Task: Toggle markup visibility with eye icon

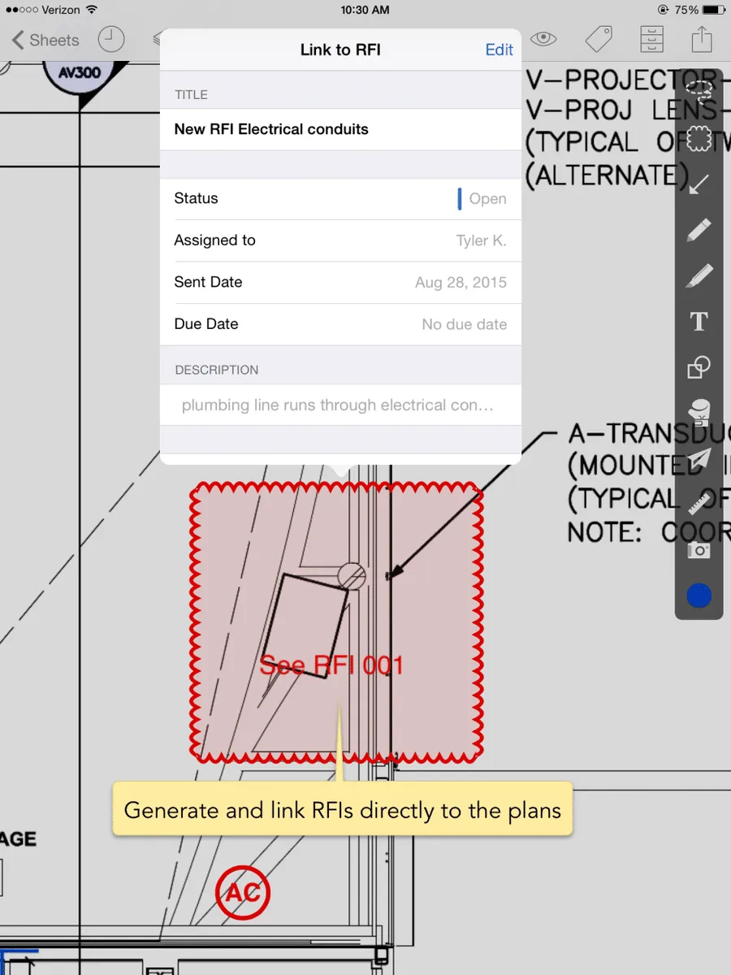Action: (x=544, y=38)
